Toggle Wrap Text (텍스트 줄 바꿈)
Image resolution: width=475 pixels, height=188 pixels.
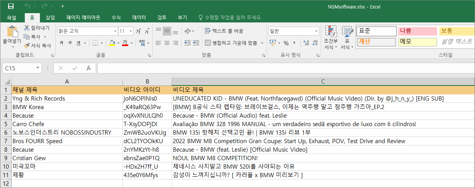click(x=224, y=31)
